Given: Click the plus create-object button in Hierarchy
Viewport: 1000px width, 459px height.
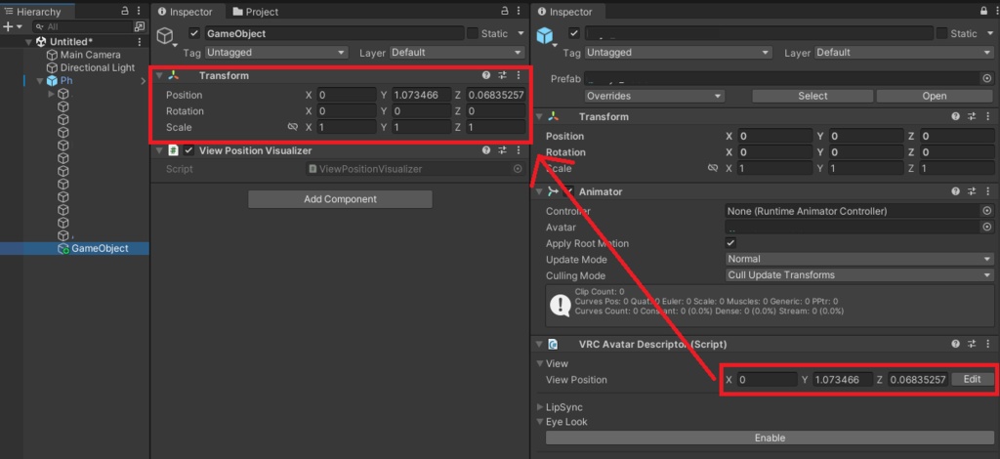Looking at the screenshot, I should [8, 26].
